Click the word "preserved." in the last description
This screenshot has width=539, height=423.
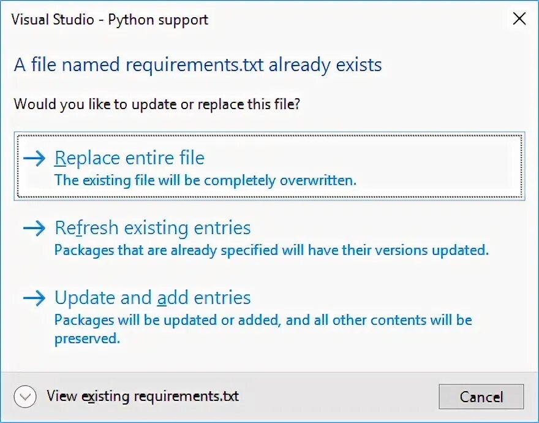[x=87, y=338]
